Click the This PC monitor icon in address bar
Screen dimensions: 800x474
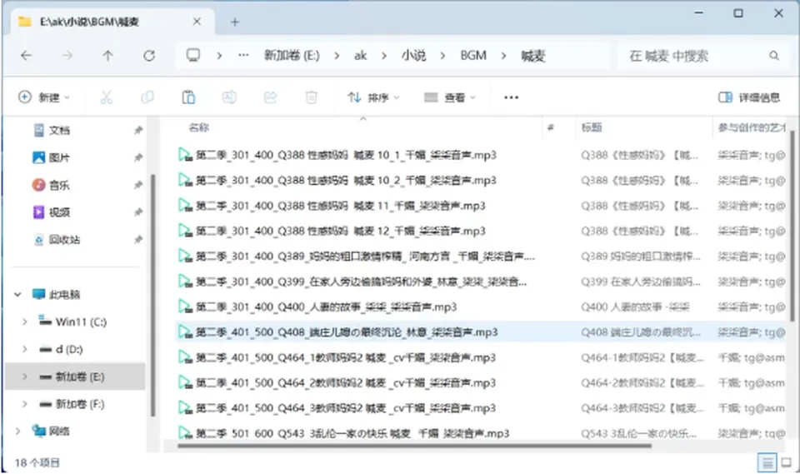tap(192, 55)
